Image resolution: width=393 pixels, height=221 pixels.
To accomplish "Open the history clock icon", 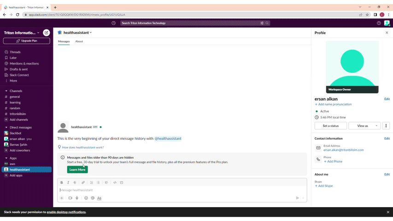I will pos(113,23).
